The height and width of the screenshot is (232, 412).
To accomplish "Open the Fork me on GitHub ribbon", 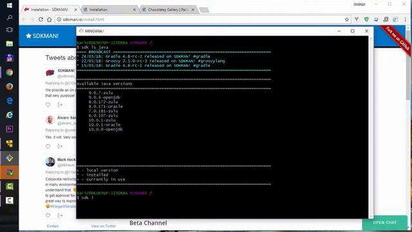I will 398,39.
